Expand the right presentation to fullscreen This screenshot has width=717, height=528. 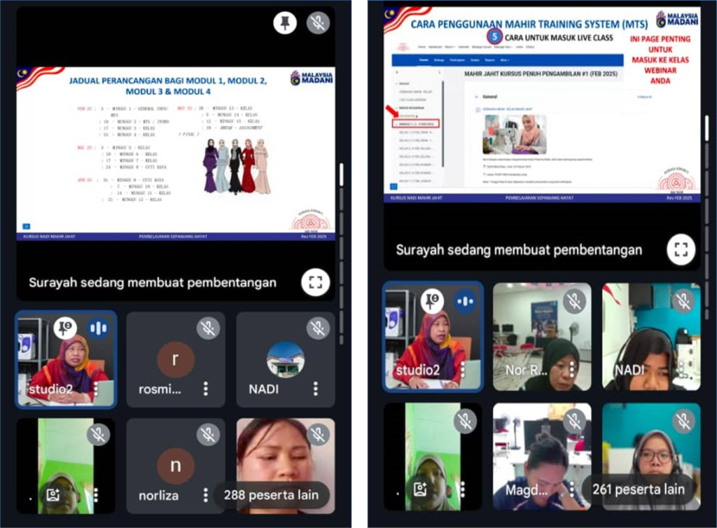tap(681, 249)
